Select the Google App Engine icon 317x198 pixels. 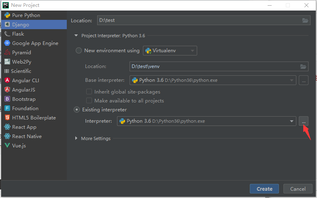[x=7, y=43]
